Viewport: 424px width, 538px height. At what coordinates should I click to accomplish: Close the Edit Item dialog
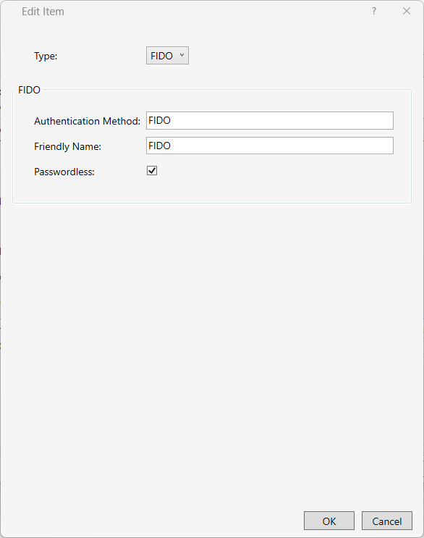tap(407, 12)
